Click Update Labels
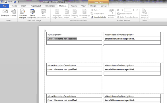The image size is (167, 103). (x=98, y=17)
